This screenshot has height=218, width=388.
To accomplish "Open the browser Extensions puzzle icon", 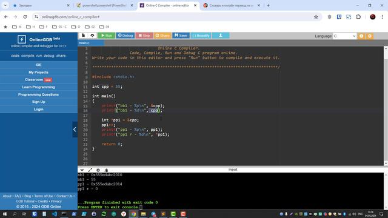I will tap(358, 17).
